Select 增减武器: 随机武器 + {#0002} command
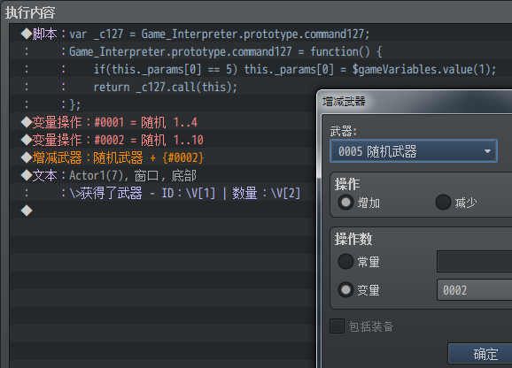Image resolution: width=512 pixels, height=368 pixels. click(163, 157)
